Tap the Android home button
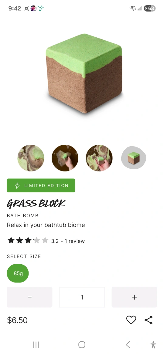Screen dimensions: 164x355 click(82, 345)
